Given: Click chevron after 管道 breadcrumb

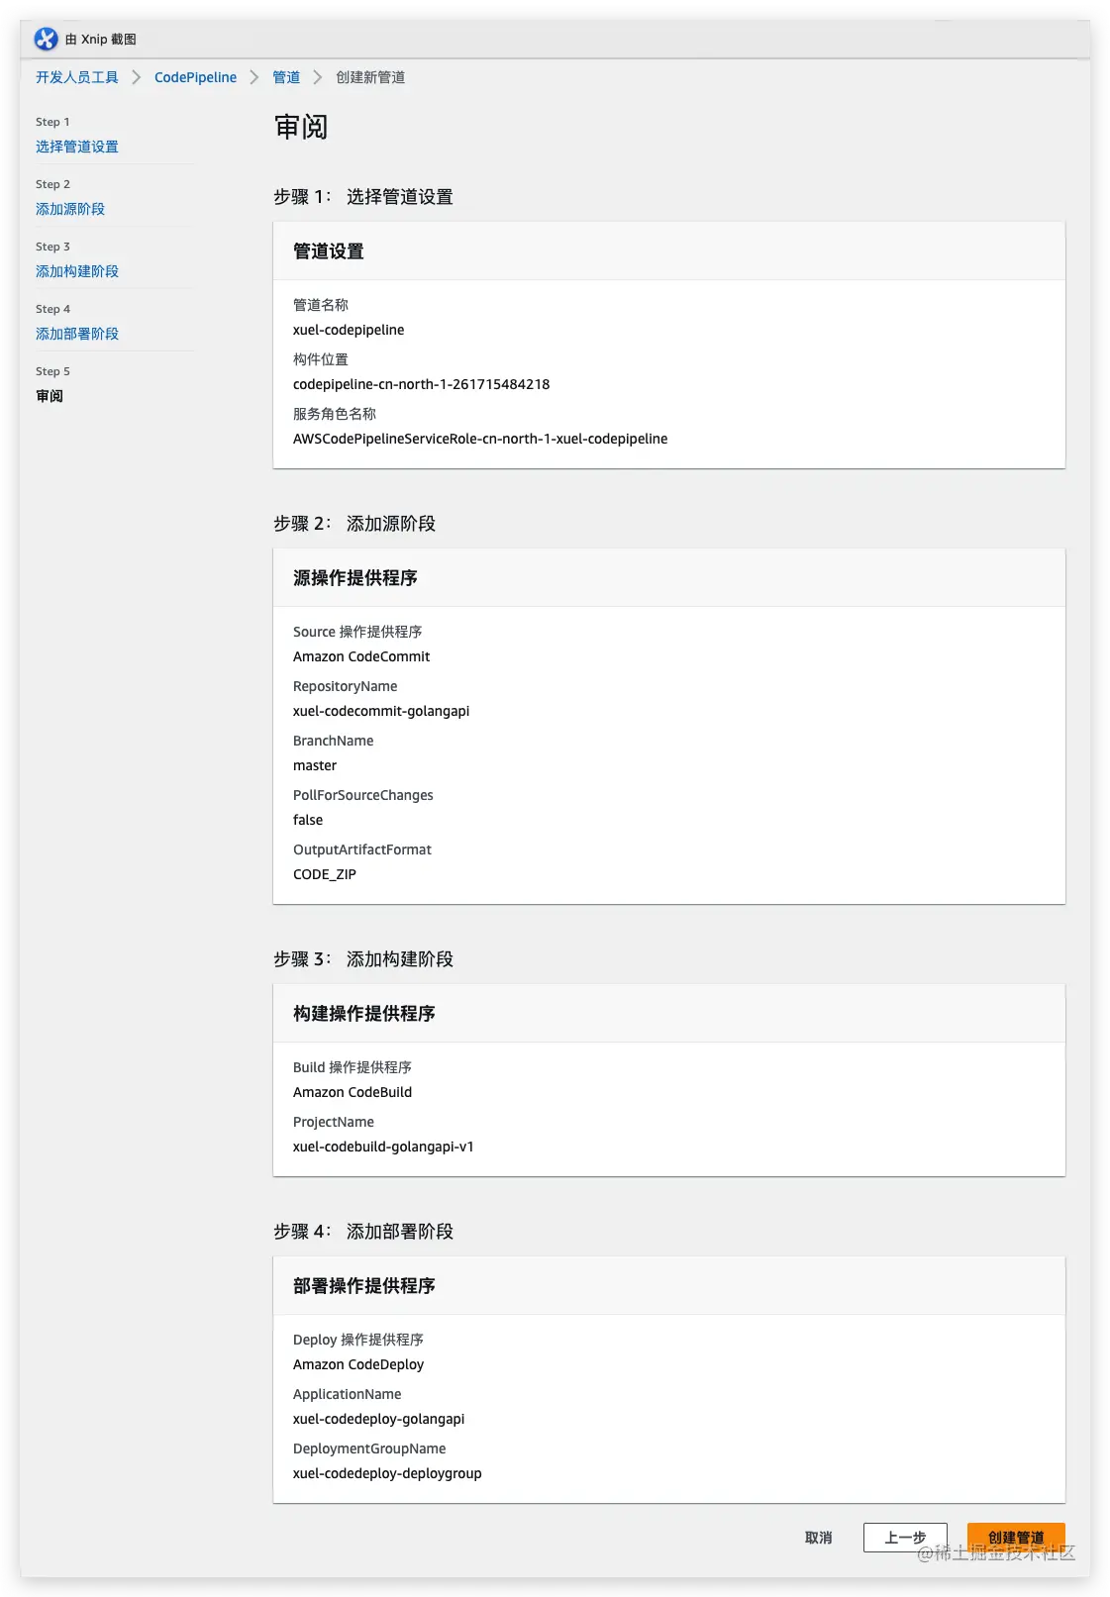Looking at the screenshot, I should click(x=318, y=77).
